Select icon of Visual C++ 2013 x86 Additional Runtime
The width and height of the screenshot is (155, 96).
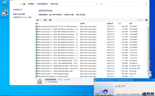click(37, 42)
